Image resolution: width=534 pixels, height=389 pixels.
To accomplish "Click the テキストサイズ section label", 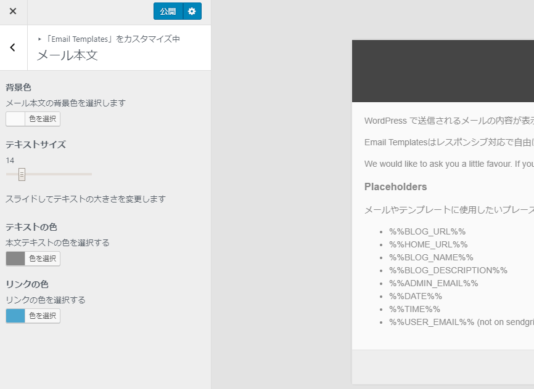I will [x=36, y=145].
